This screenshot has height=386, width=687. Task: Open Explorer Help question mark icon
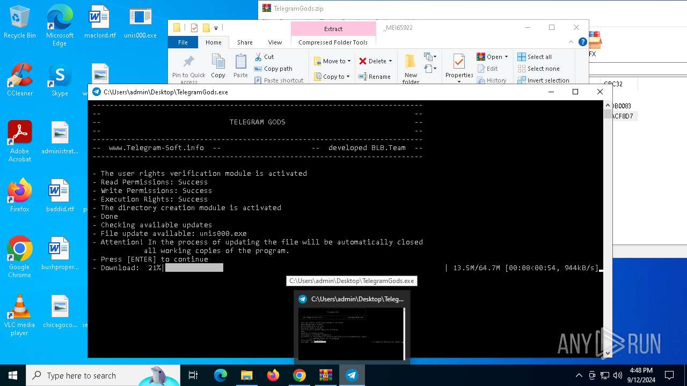pyautogui.click(x=582, y=42)
